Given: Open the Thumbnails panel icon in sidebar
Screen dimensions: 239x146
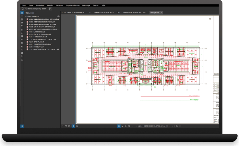Looking at the screenshot, I should tap(22, 16).
